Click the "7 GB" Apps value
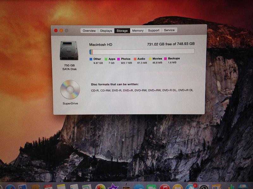 tap(112, 63)
